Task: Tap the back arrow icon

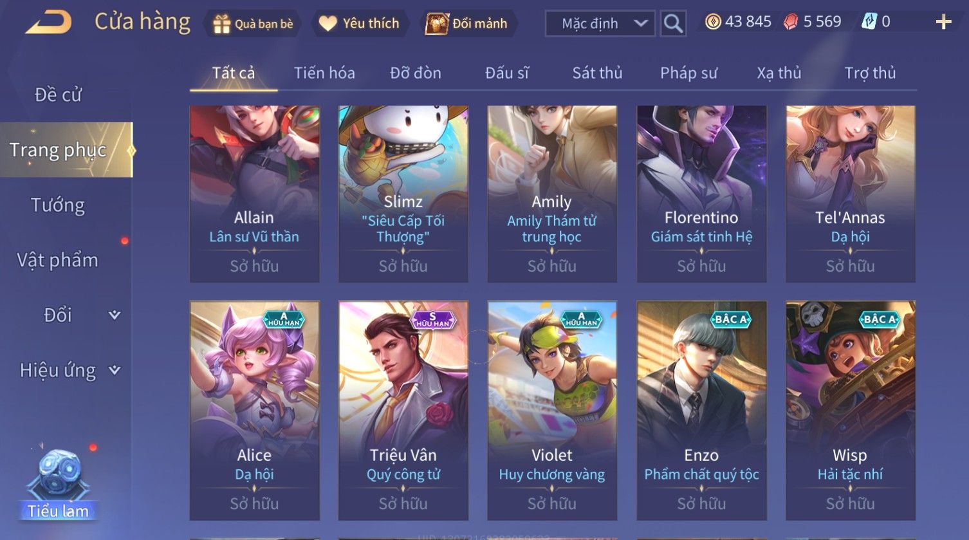Action: pyautogui.click(x=48, y=23)
